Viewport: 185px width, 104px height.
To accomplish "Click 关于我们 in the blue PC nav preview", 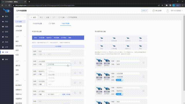I will pyautogui.click(x=64, y=38).
